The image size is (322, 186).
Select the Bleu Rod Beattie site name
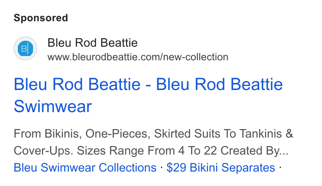[x=92, y=43]
